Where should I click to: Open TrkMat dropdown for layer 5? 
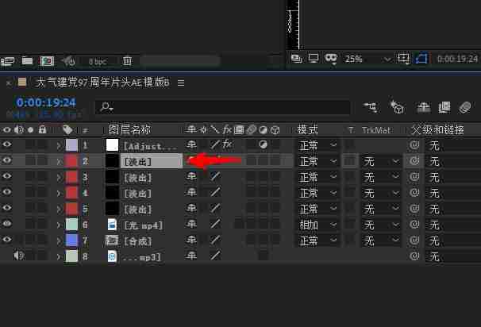click(381, 209)
